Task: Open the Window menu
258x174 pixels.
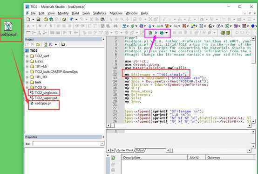Action: point(131,13)
